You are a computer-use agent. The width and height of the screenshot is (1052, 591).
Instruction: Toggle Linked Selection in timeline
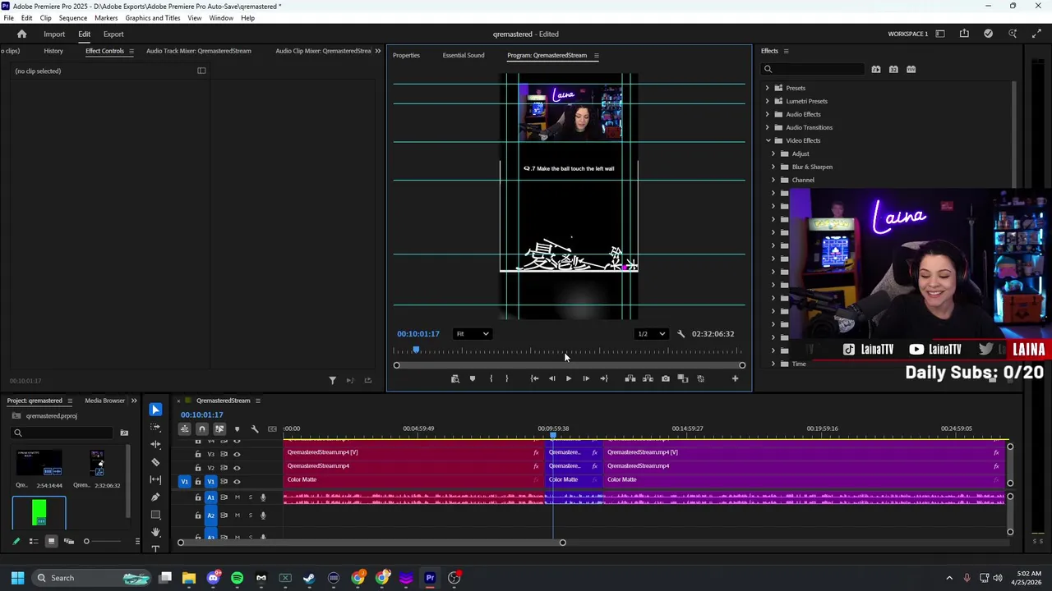(x=219, y=429)
